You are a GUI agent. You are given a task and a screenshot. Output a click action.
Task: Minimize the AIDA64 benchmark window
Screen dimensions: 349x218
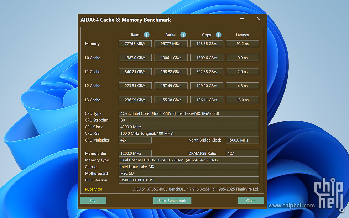click(x=242, y=19)
